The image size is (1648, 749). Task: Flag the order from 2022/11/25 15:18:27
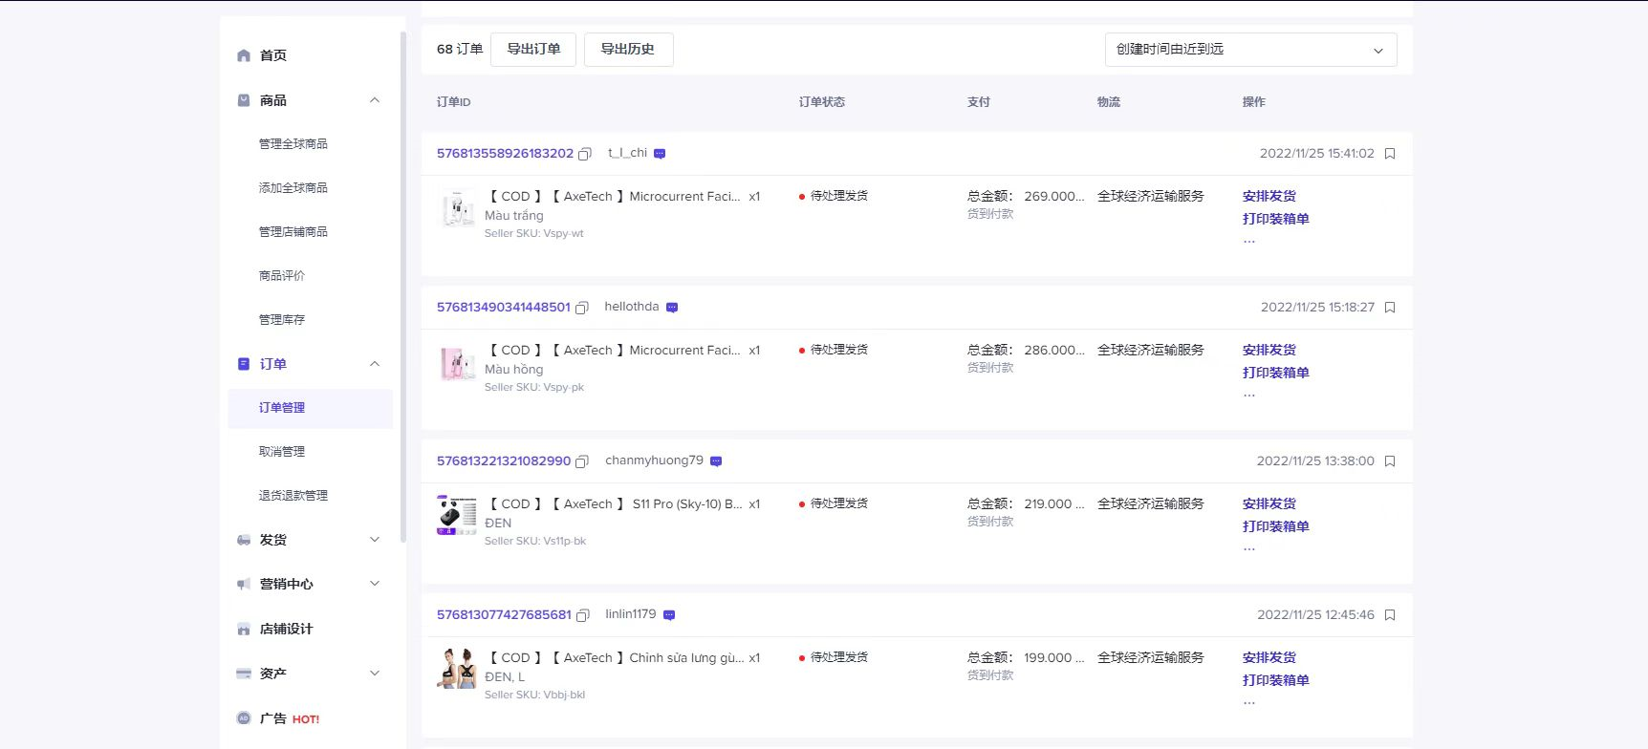(x=1390, y=308)
